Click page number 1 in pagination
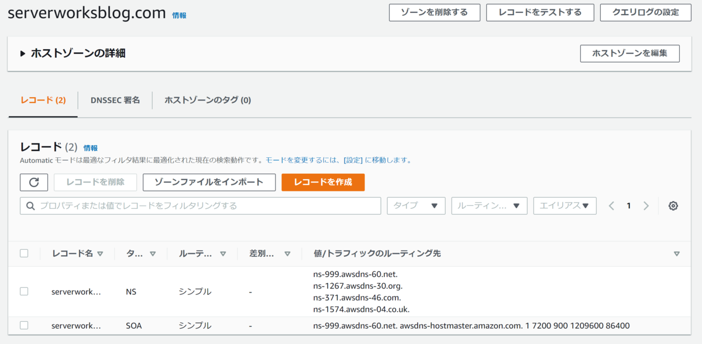This screenshot has width=702, height=344. pos(629,206)
